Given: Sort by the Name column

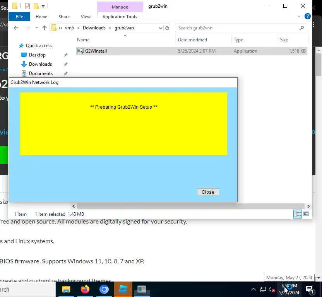Looking at the screenshot, I should click(x=83, y=40).
